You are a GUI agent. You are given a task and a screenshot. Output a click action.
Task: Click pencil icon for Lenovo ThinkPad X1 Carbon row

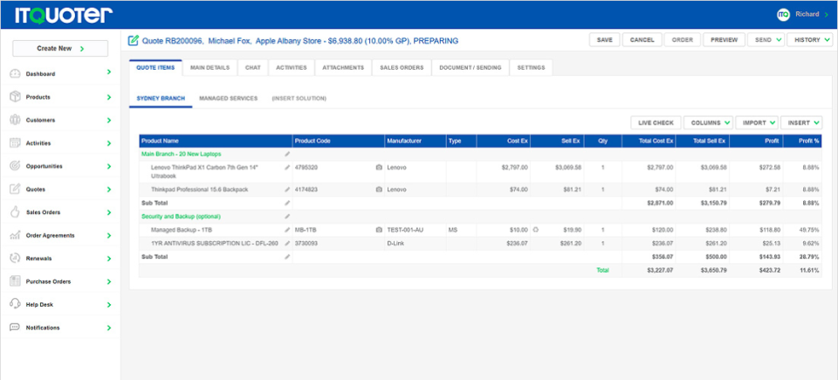coord(287,168)
